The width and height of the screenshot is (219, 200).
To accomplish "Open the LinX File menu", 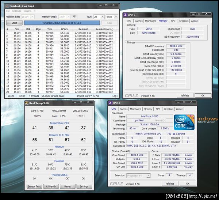I will [x=8, y=11].
